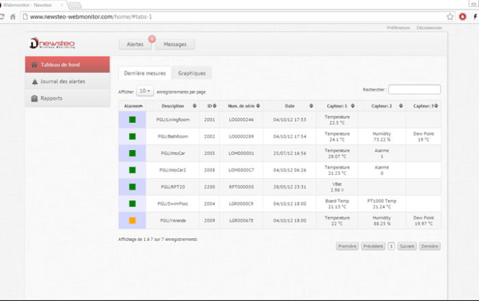Viewport: 479px width, 301px height.
Task: Click VBat 2.98 V reading
Action: click(x=337, y=187)
